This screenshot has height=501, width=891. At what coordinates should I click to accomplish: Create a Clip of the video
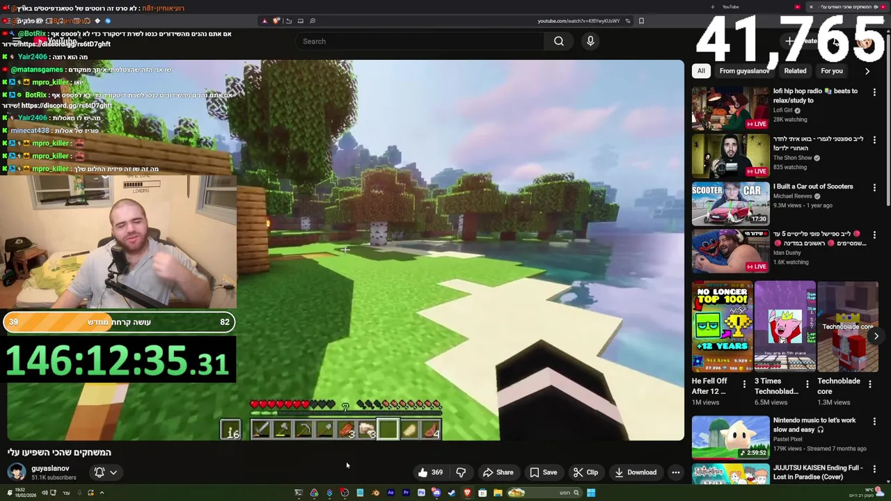tap(585, 472)
